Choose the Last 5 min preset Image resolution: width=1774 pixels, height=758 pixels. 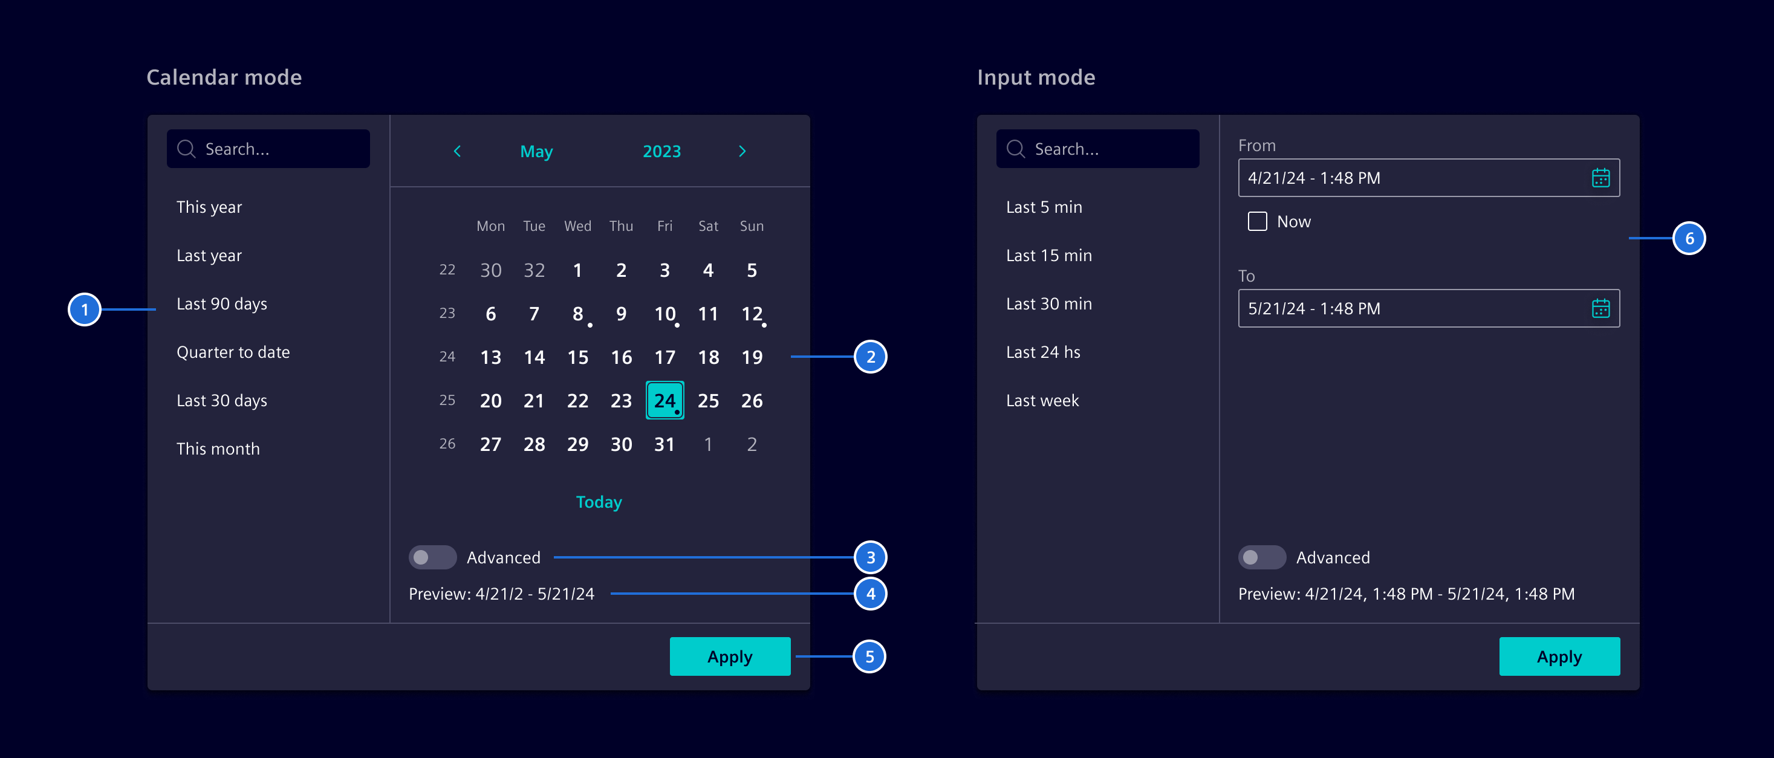pyautogui.click(x=1044, y=207)
